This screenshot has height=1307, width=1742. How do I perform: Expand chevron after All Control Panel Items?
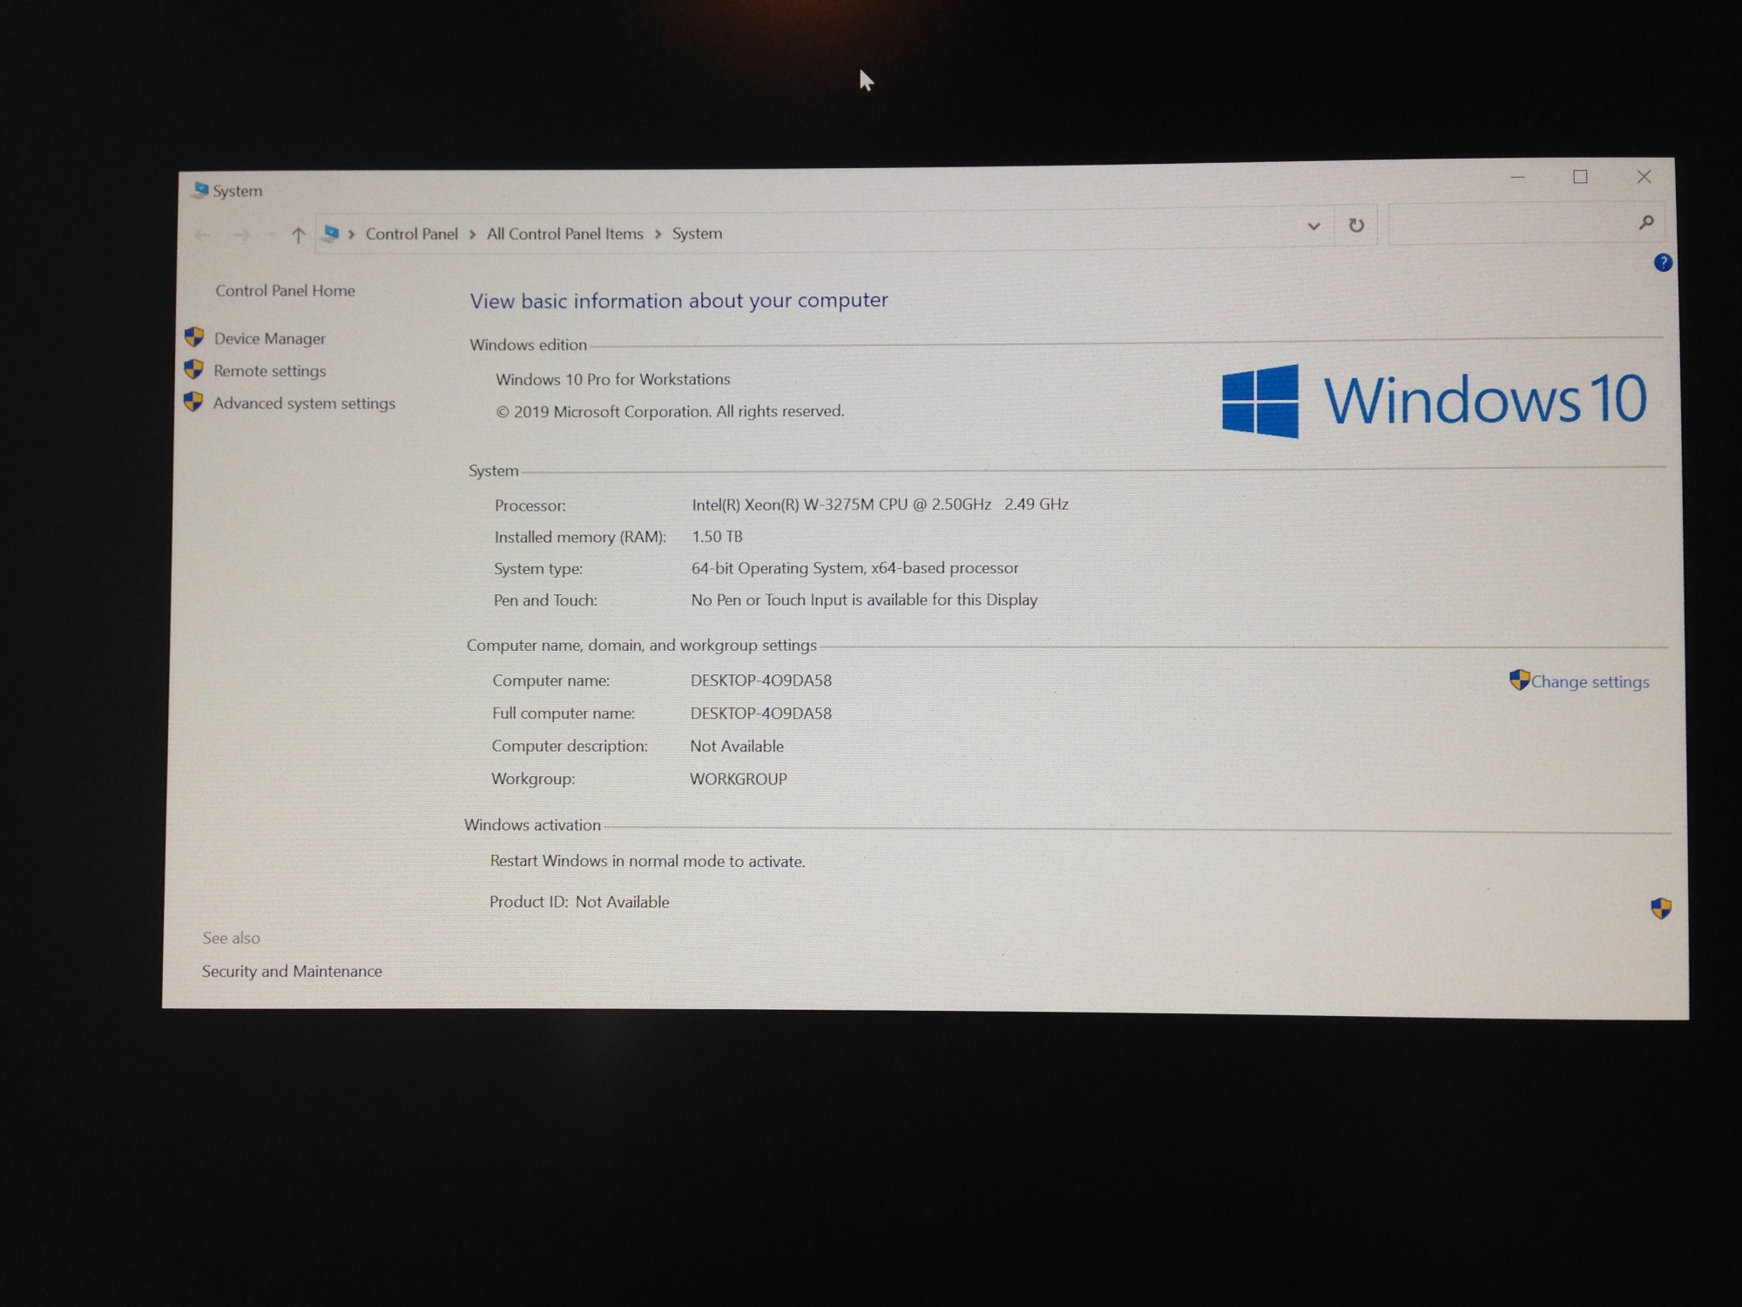(658, 234)
